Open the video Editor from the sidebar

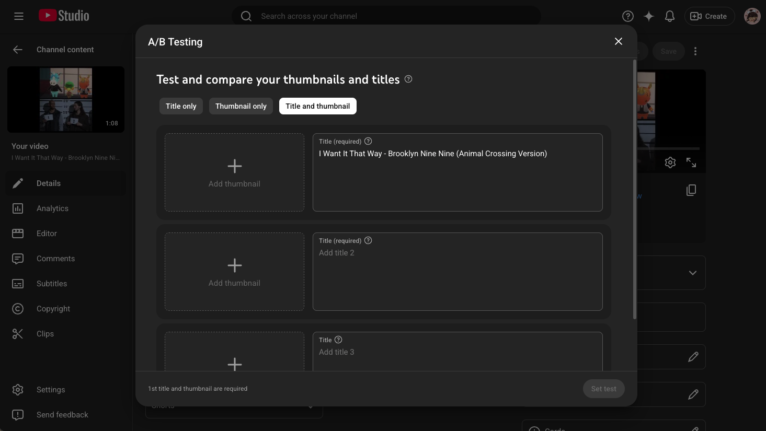tap(47, 233)
